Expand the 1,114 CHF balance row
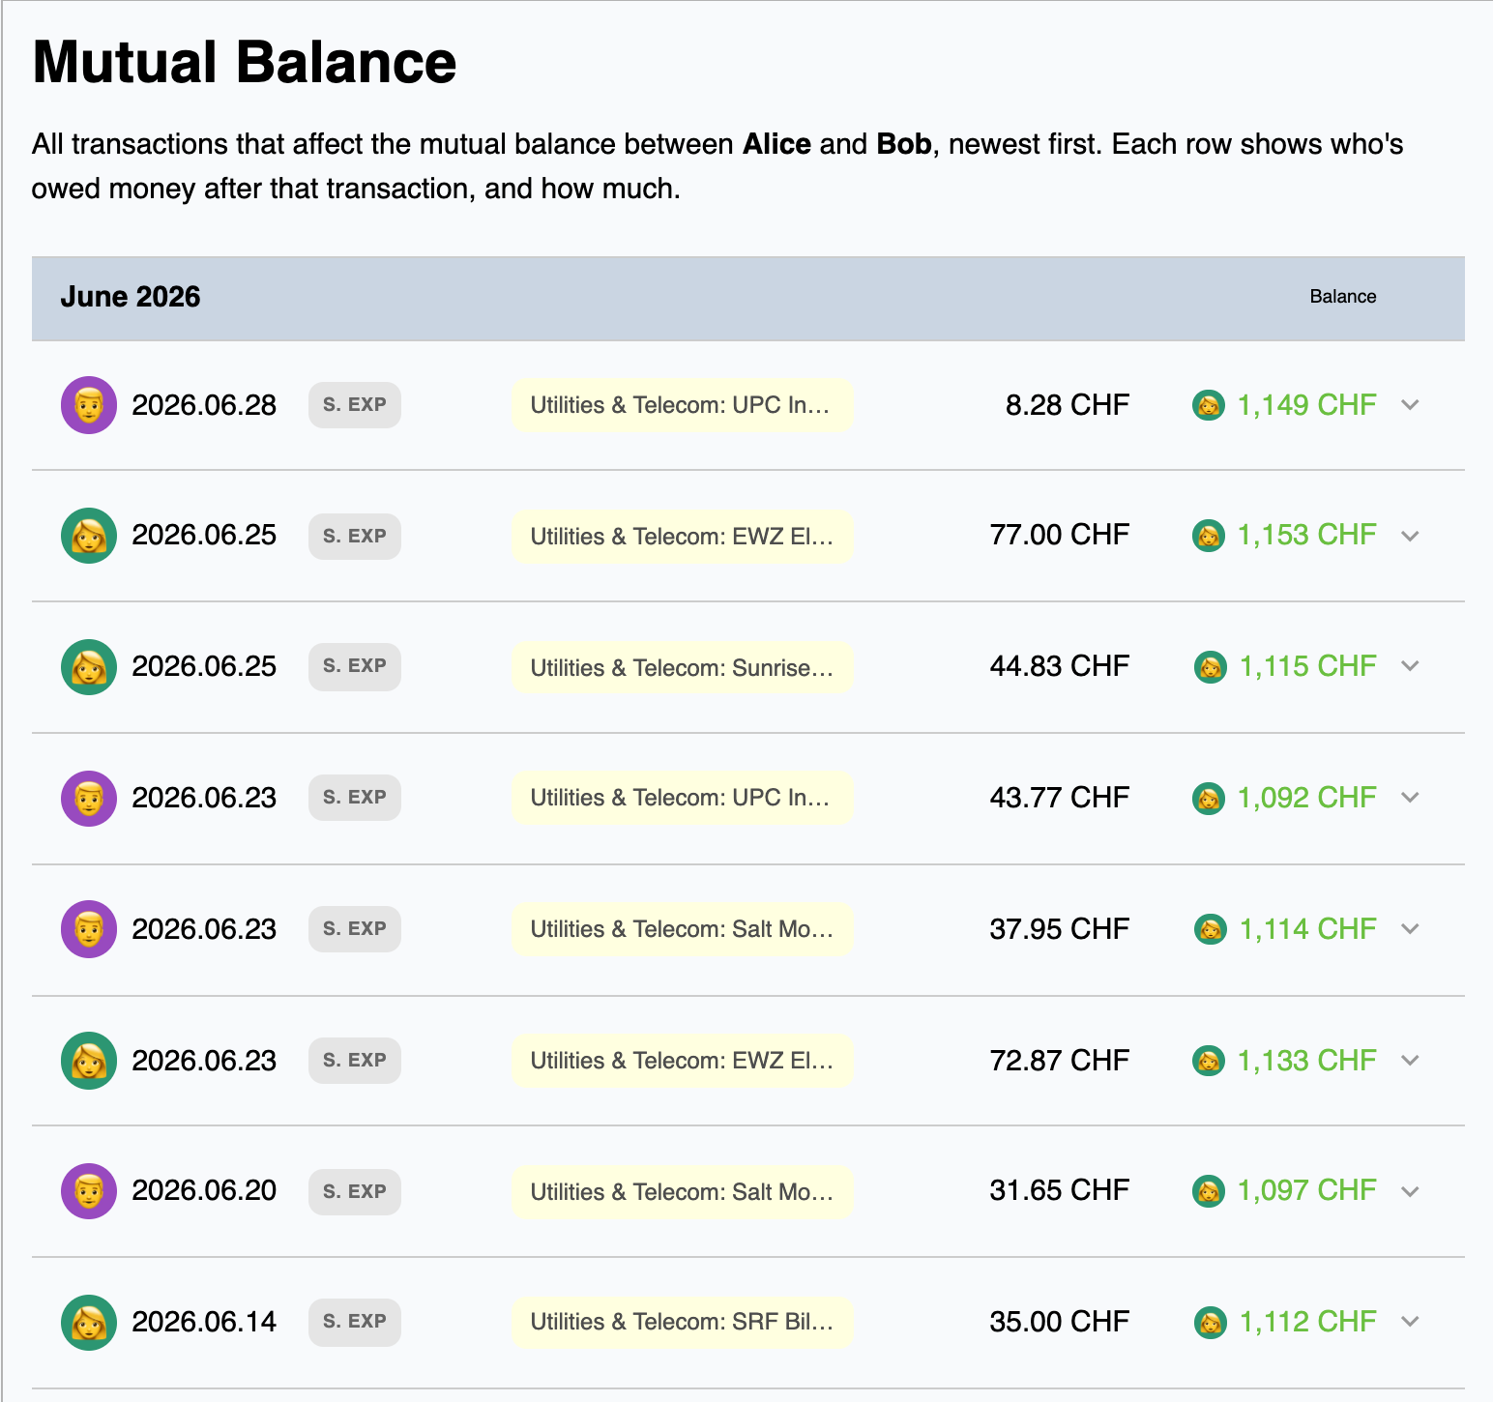Image resolution: width=1493 pixels, height=1402 pixels. click(x=1411, y=929)
